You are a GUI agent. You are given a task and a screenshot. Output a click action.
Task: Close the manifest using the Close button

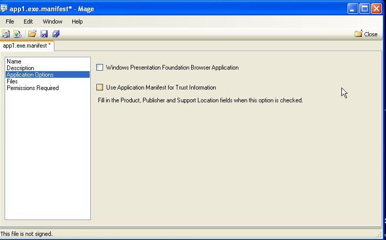366,34
